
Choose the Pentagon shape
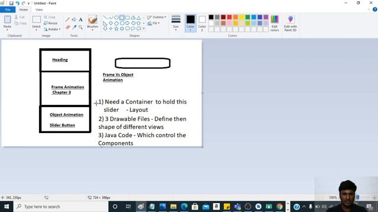pyautogui.click(x=116, y=24)
